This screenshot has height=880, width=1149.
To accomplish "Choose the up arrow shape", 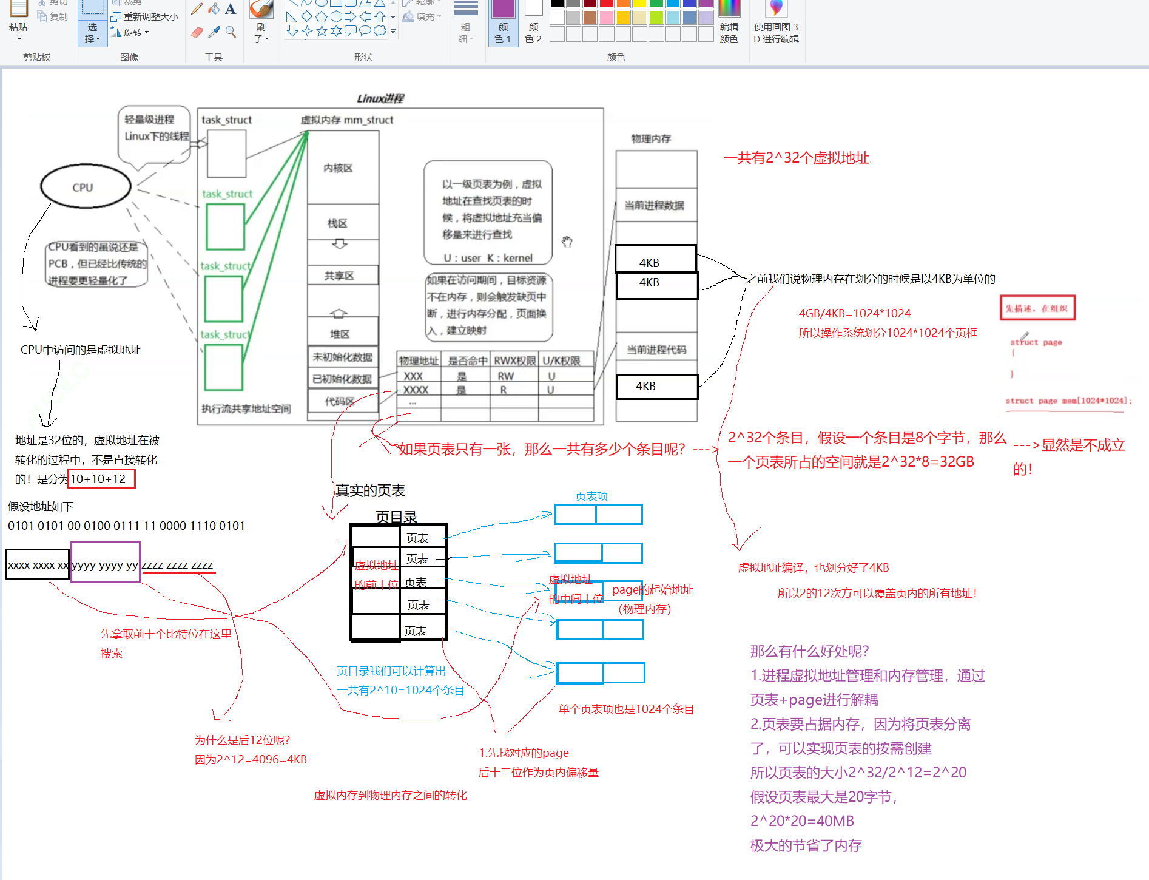I will pos(380,16).
